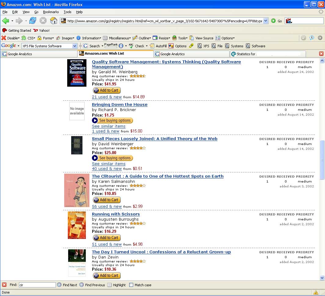325x296 pixels.
Task: Open Small Pieces Loosely Joined link
Action: pyautogui.click(x=155, y=139)
